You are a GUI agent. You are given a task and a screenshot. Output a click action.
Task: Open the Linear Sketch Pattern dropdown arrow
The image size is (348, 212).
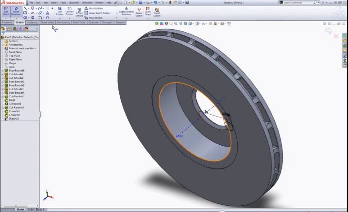point(116,13)
